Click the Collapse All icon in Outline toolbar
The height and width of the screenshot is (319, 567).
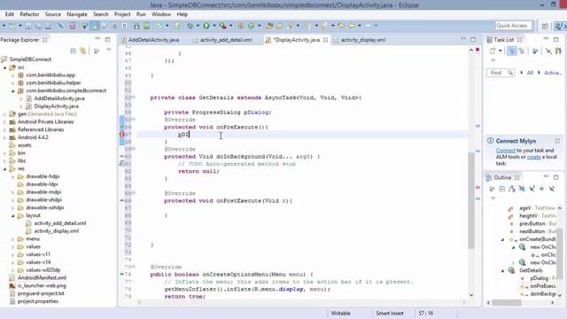(x=502, y=189)
